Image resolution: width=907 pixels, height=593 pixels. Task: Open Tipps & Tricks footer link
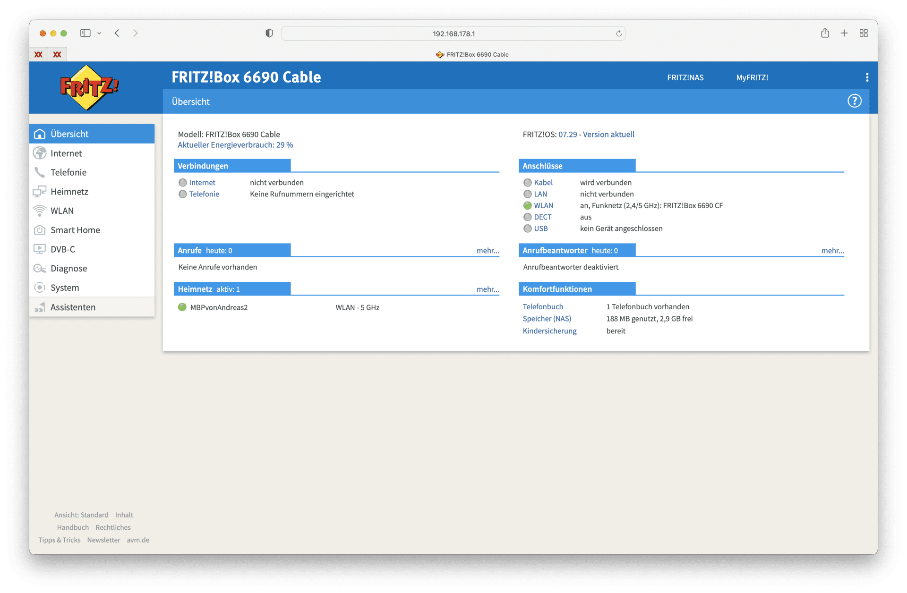click(x=59, y=540)
